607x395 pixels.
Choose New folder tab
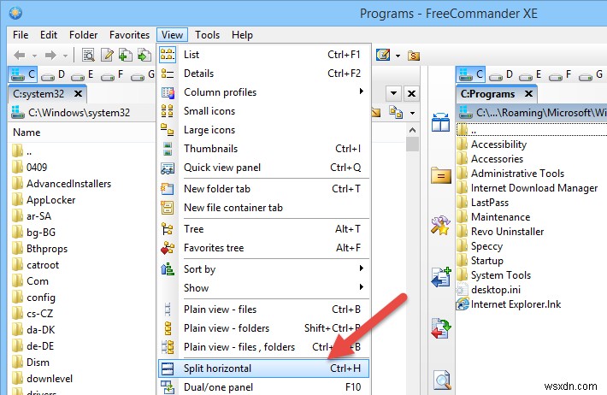click(x=263, y=189)
